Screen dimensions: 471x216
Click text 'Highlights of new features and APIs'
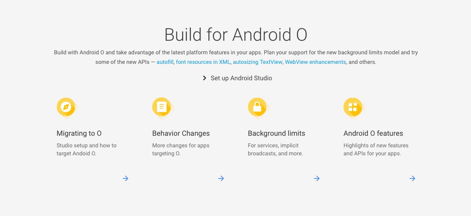(376, 149)
